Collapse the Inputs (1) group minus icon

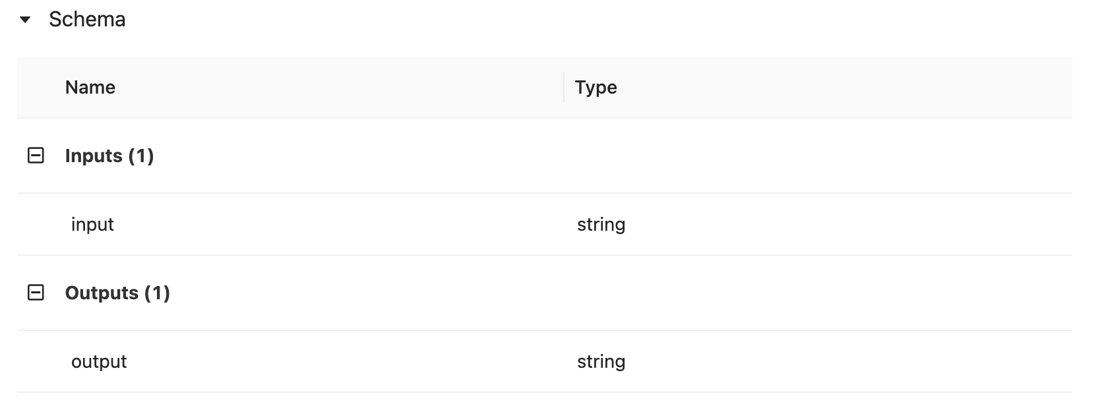(36, 156)
